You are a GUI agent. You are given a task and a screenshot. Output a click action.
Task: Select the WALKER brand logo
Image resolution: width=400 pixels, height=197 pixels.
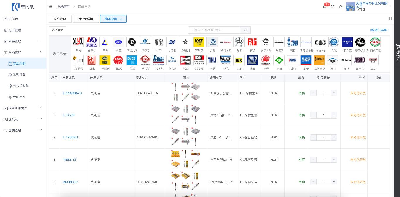click(x=225, y=60)
